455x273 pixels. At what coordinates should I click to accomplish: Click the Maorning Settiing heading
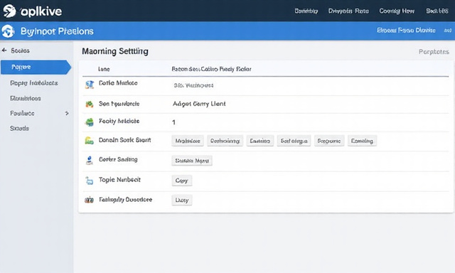(115, 51)
